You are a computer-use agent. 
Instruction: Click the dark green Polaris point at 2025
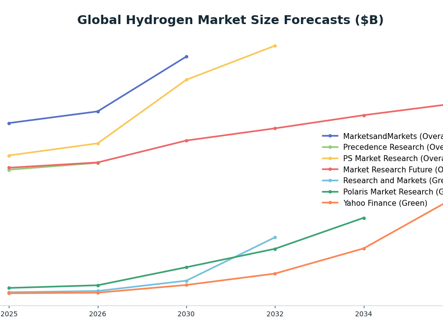[x=9, y=288]
